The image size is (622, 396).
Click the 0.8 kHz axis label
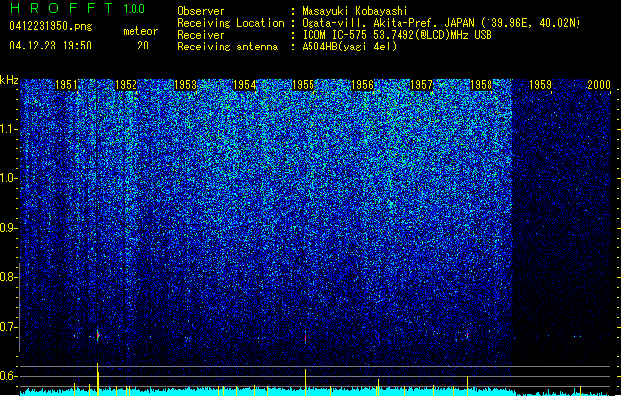click(9, 277)
